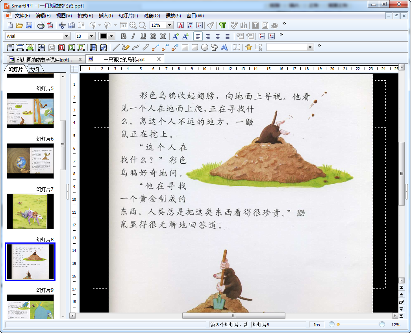Click the star animation icon

248,47
